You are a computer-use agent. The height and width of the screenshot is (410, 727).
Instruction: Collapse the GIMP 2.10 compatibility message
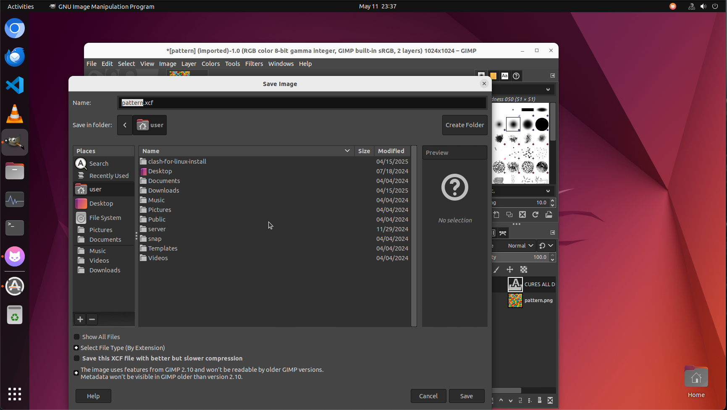(x=76, y=373)
